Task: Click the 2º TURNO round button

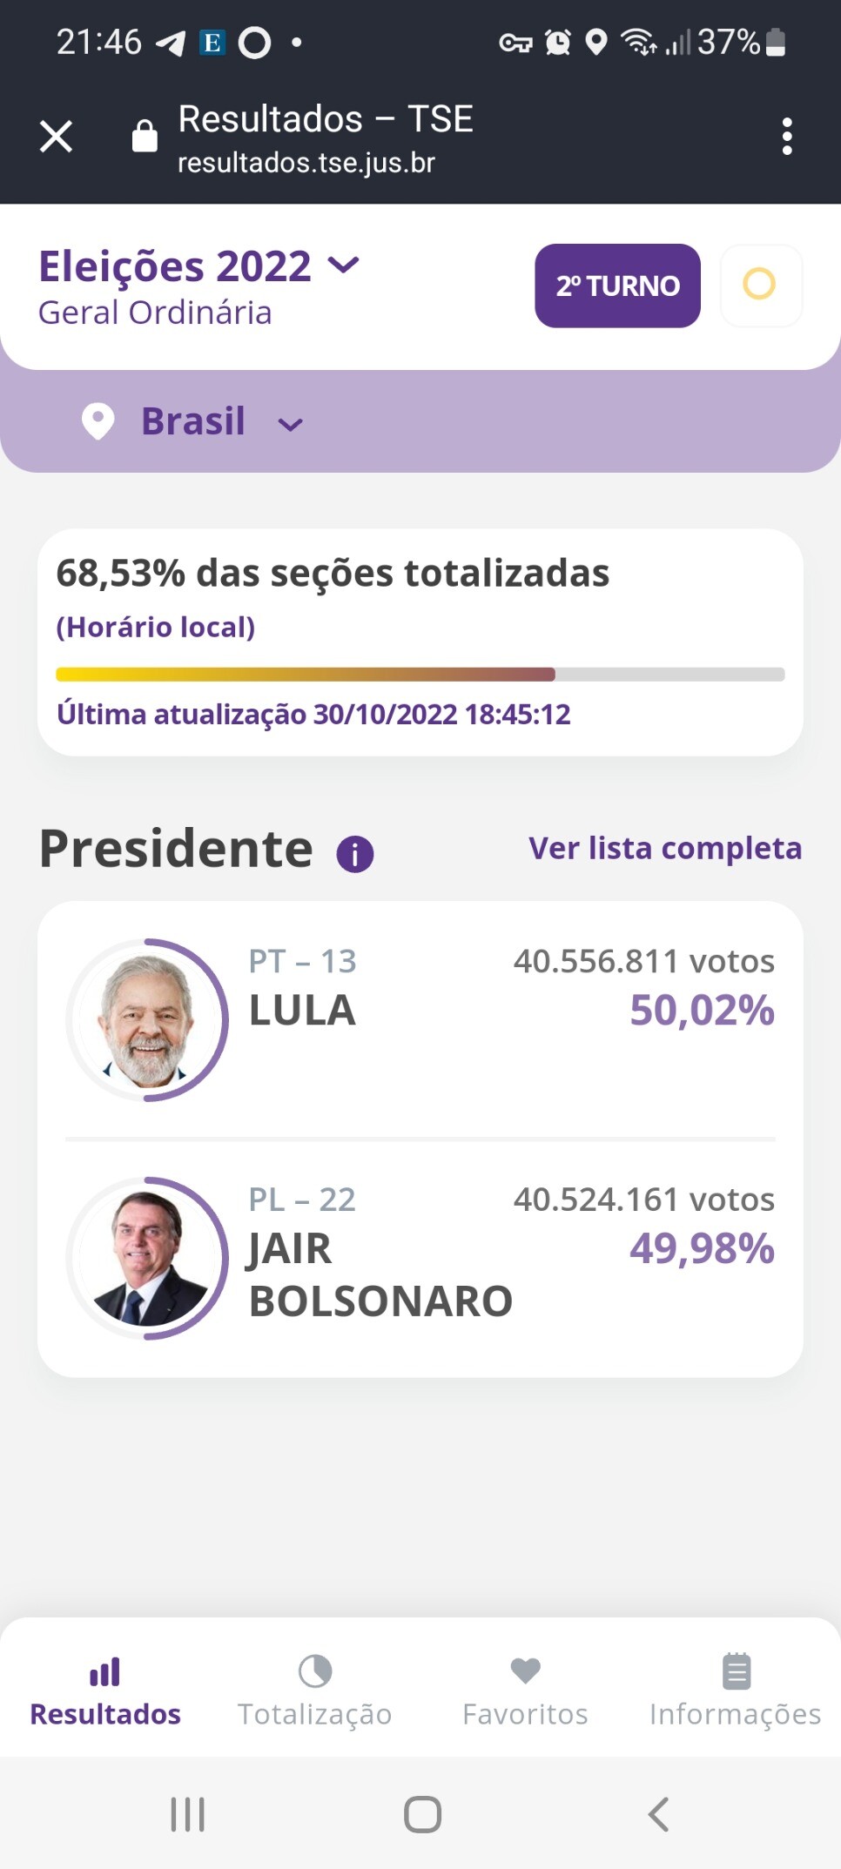Action: point(617,286)
